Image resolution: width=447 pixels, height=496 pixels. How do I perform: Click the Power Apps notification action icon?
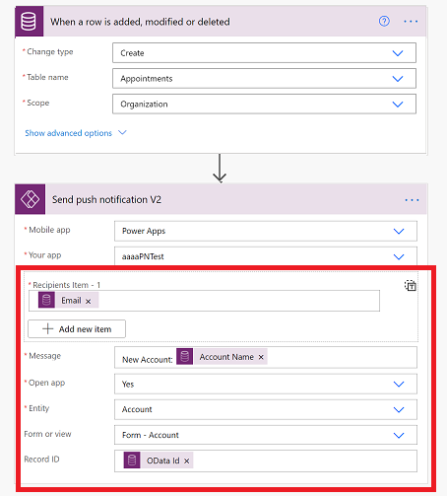(x=30, y=199)
